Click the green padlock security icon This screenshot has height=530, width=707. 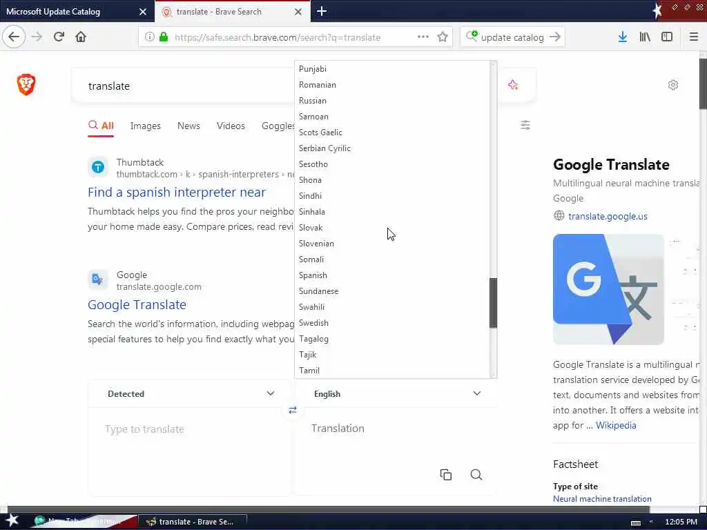click(164, 37)
